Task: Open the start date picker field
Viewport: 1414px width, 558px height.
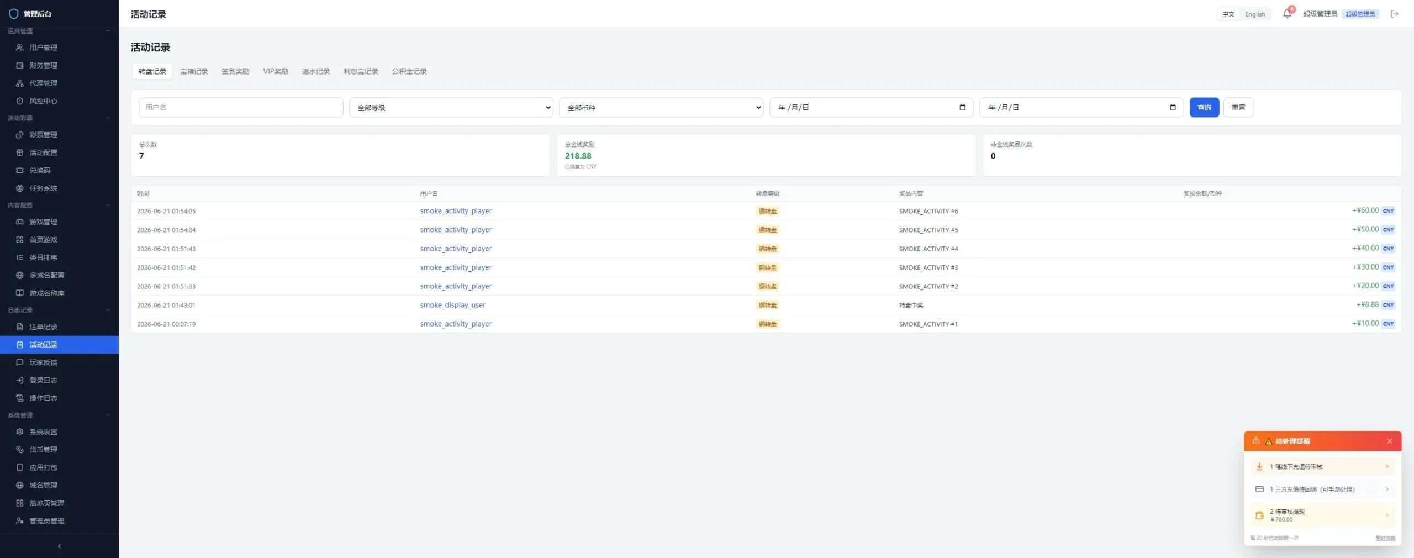Action: click(871, 107)
